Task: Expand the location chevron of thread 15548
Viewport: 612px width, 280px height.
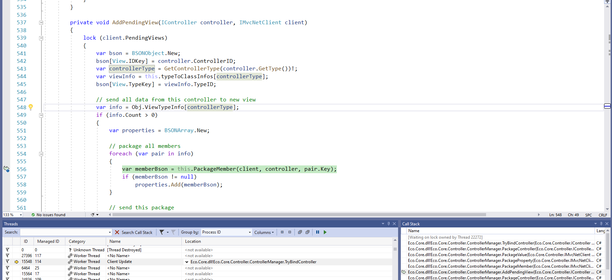Action: [187, 262]
